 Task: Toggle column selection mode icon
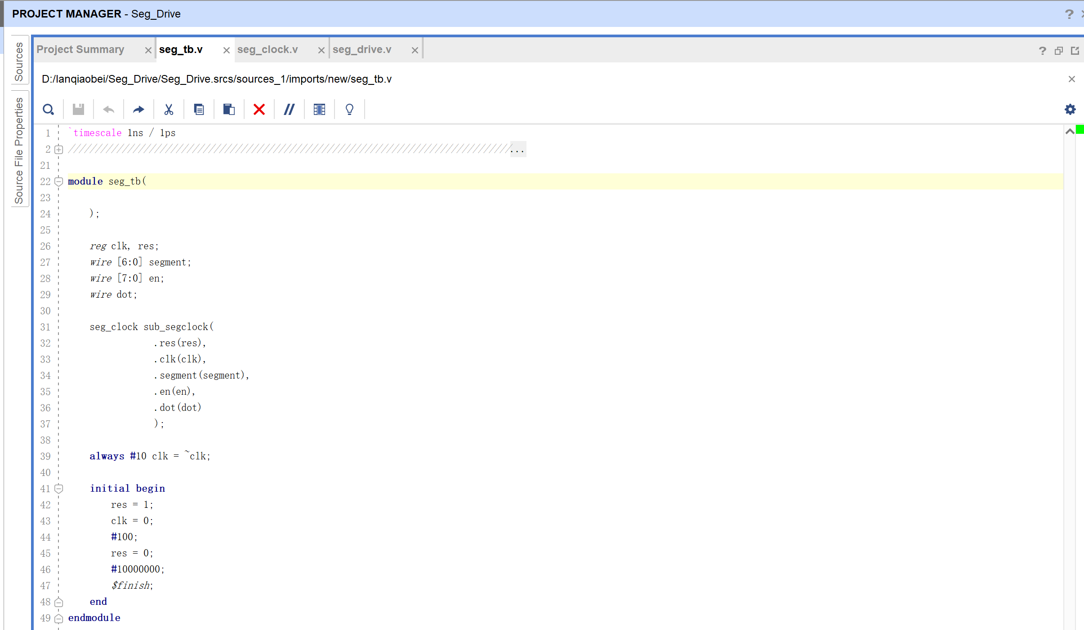[319, 110]
